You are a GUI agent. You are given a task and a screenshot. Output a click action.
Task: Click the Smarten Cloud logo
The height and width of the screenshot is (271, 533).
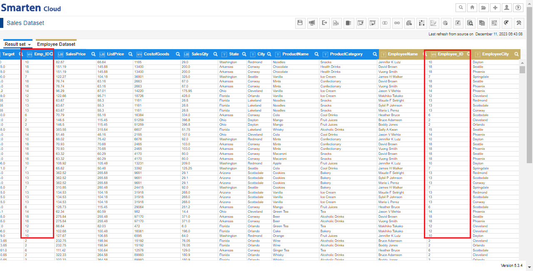(x=31, y=8)
